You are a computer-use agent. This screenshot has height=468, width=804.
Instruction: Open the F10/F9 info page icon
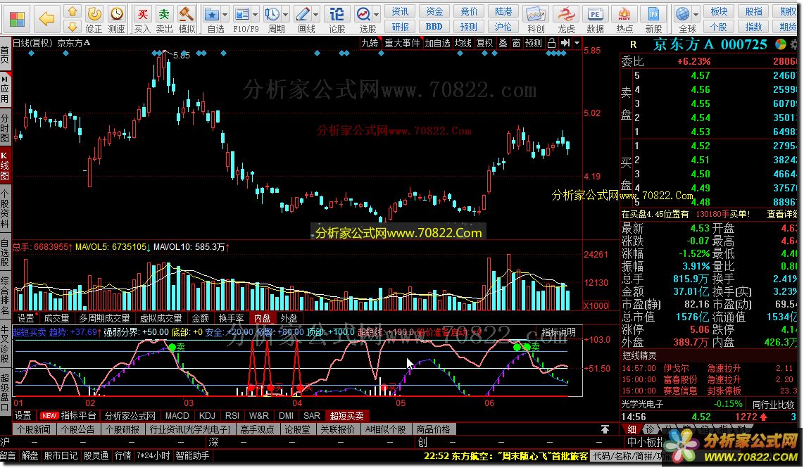coord(241,14)
